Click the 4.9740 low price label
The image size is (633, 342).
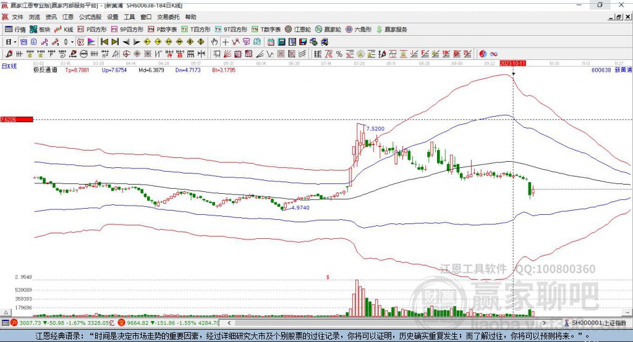(300, 207)
